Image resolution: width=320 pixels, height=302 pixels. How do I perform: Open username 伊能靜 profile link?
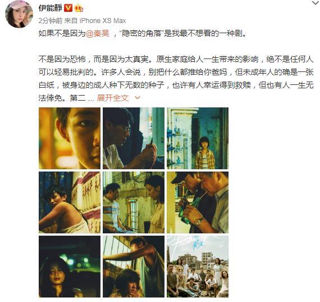click(x=50, y=8)
